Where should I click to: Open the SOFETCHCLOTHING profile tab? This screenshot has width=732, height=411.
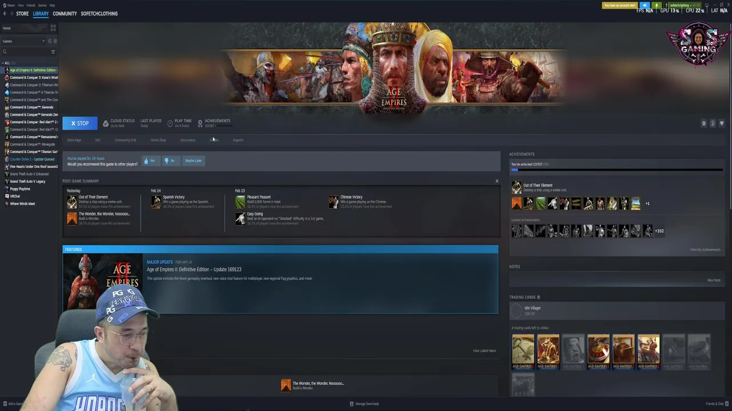click(x=99, y=14)
